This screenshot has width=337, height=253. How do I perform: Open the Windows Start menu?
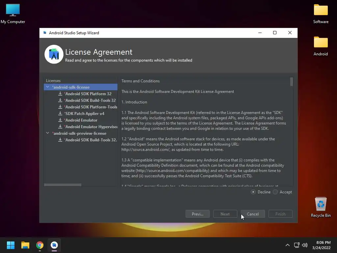pyautogui.click(x=11, y=245)
